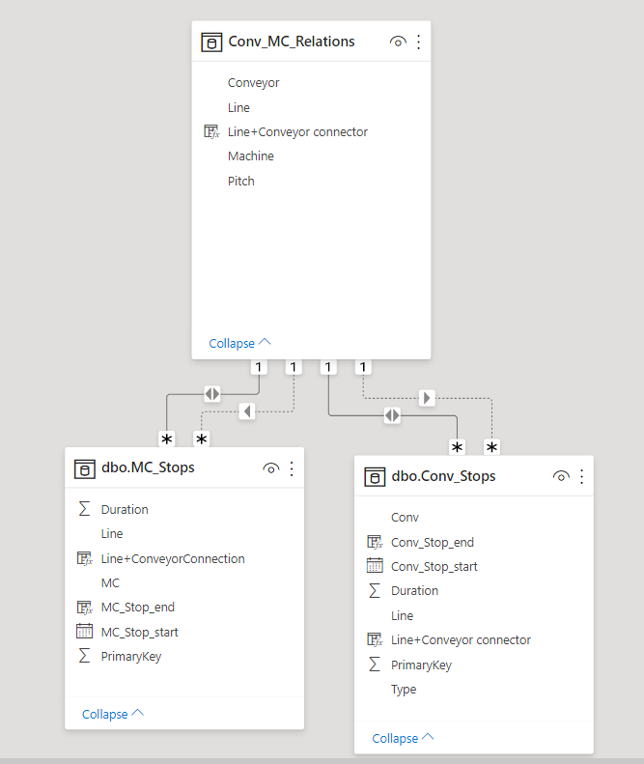The image size is (644, 764).
Task: Select Duration field in dbo.MC_Stops
Action: pos(125,510)
